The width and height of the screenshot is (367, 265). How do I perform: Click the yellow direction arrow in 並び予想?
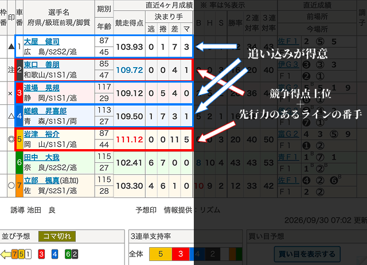pyautogui.click(x=6, y=254)
